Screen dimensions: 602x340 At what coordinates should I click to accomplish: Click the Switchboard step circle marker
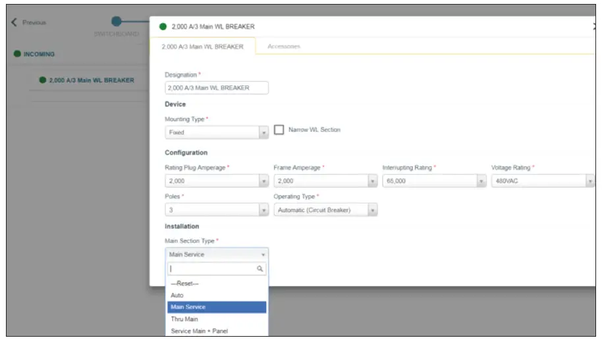coord(117,22)
